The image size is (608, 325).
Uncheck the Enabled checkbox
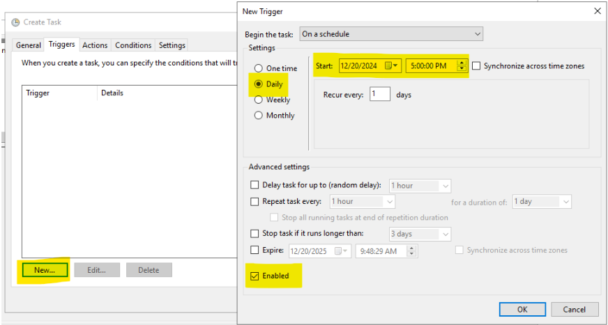tap(254, 276)
